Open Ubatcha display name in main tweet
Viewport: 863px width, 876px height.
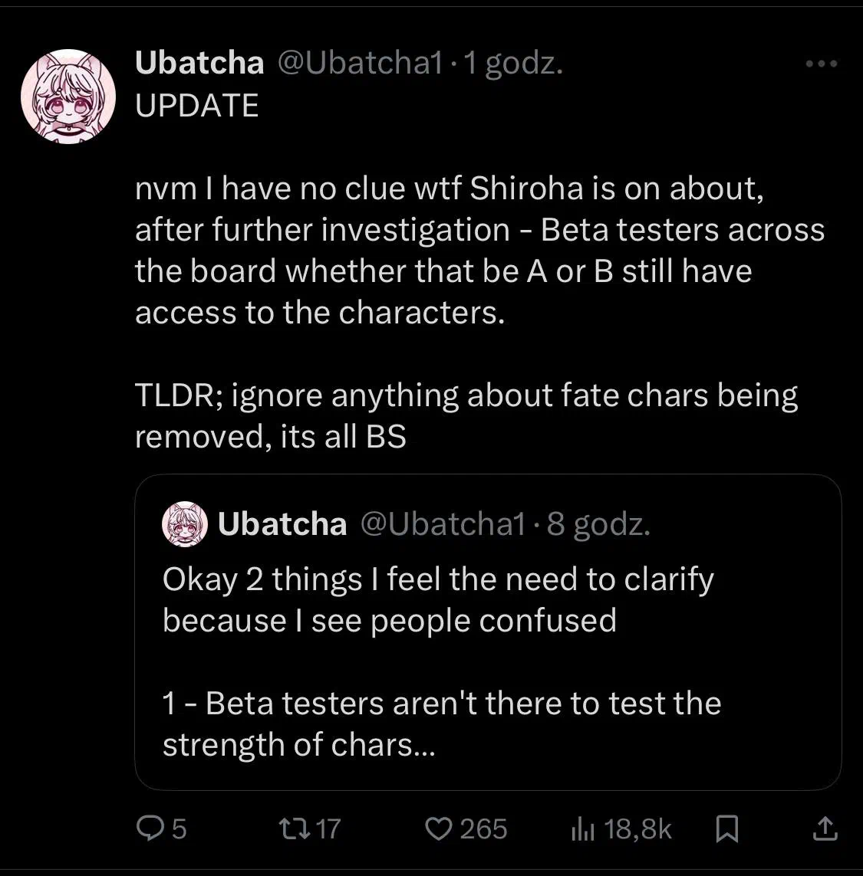click(199, 63)
